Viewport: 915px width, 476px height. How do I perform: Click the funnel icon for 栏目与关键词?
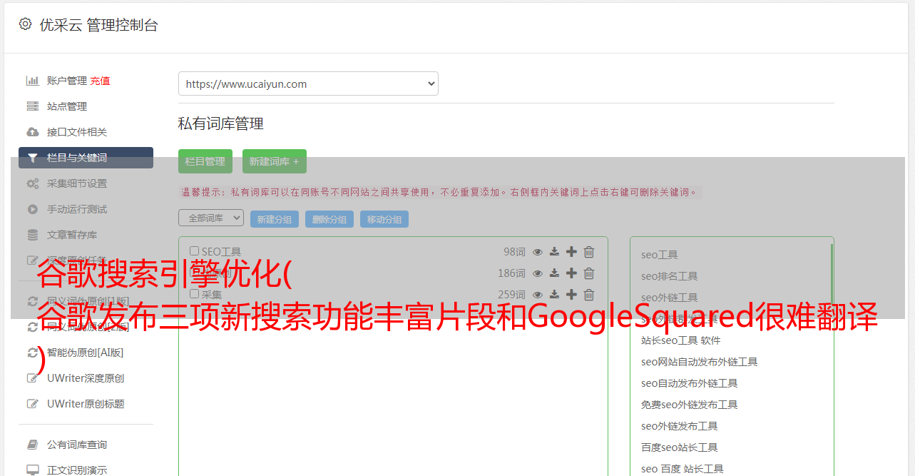[33, 158]
